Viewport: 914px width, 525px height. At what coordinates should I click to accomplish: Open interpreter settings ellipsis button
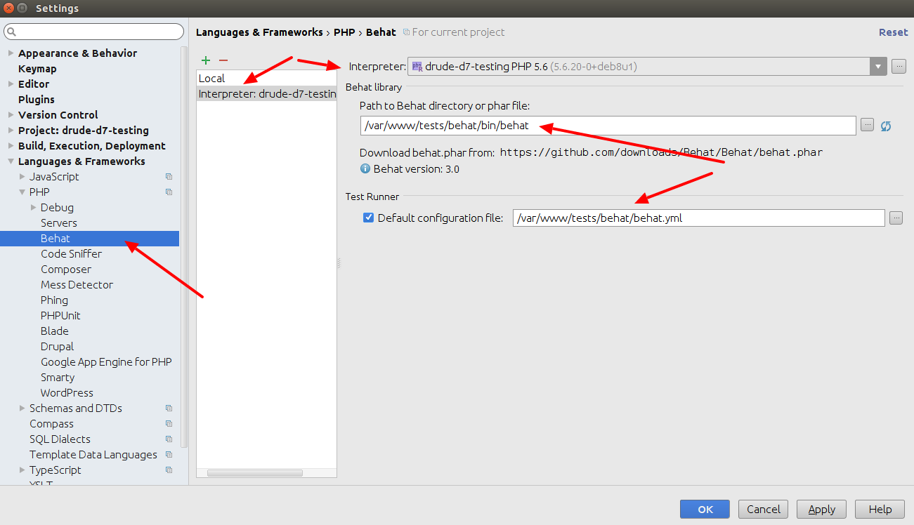[x=899, y=67]
